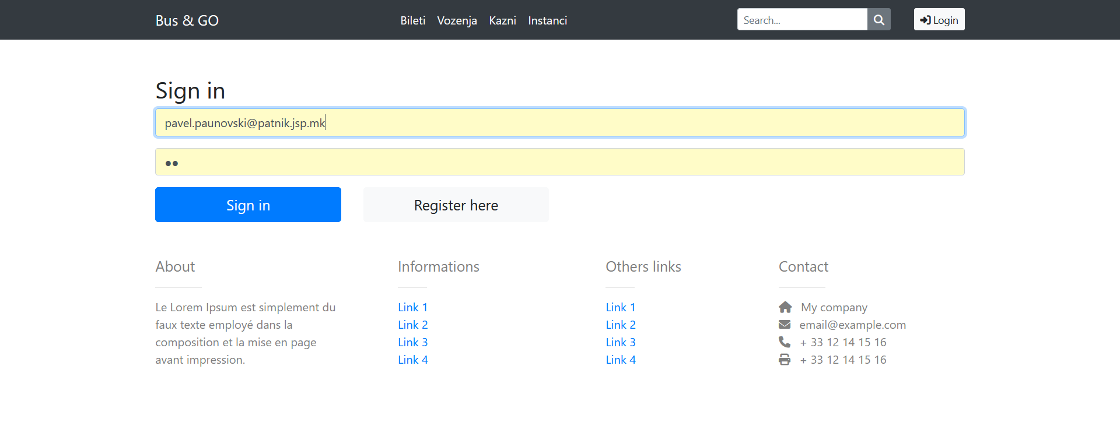Image resolution: width=1120 pixels, height=443 pixels.
Task: Follow Link 3 under Informations
Action: point(412,342)
